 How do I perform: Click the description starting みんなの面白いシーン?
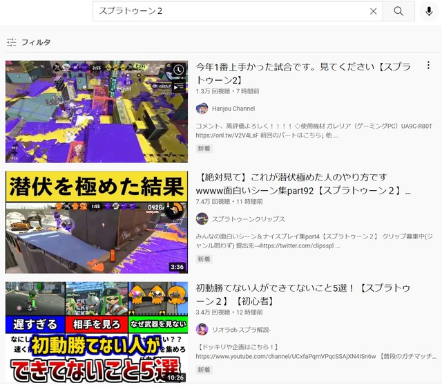point(314,241)
